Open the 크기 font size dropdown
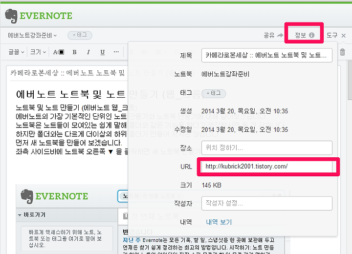 [38, 52]
